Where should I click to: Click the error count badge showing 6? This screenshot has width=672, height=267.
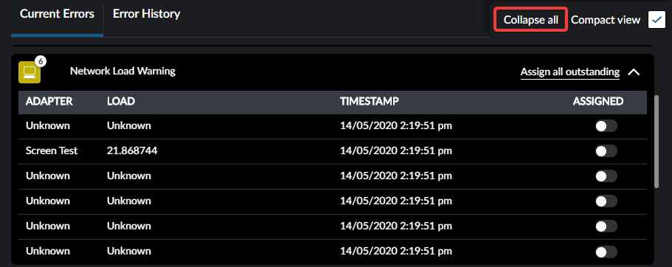pos(41,61)
